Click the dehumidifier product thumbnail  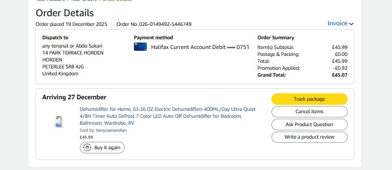click(58, 122)
